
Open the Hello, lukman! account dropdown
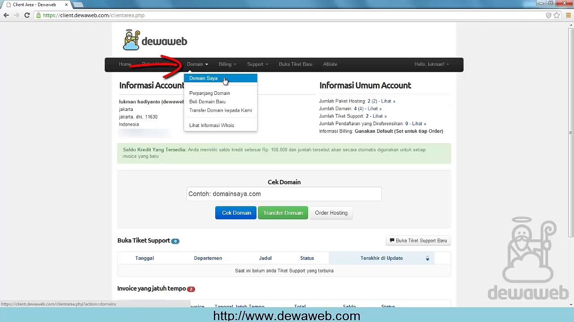click(x=431, y=64)
